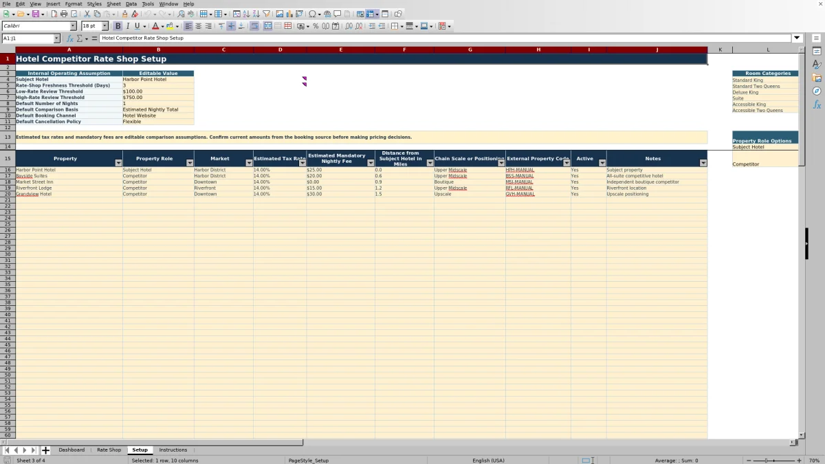
Task: Switch to the Rate Shop sheet tab
Action: (109, 450)
